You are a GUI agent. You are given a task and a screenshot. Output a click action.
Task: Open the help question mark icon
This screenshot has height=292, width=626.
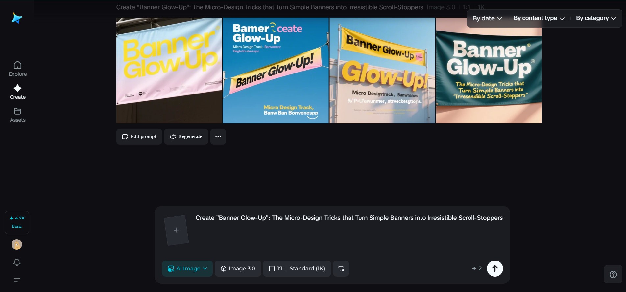613,274
